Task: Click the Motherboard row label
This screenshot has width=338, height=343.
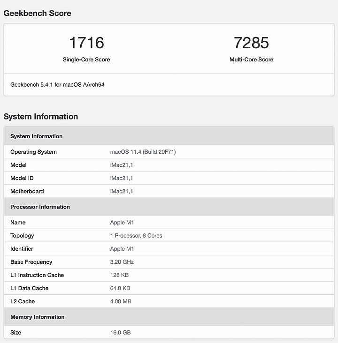Action: pyautogui.click(x=27, y=191)
